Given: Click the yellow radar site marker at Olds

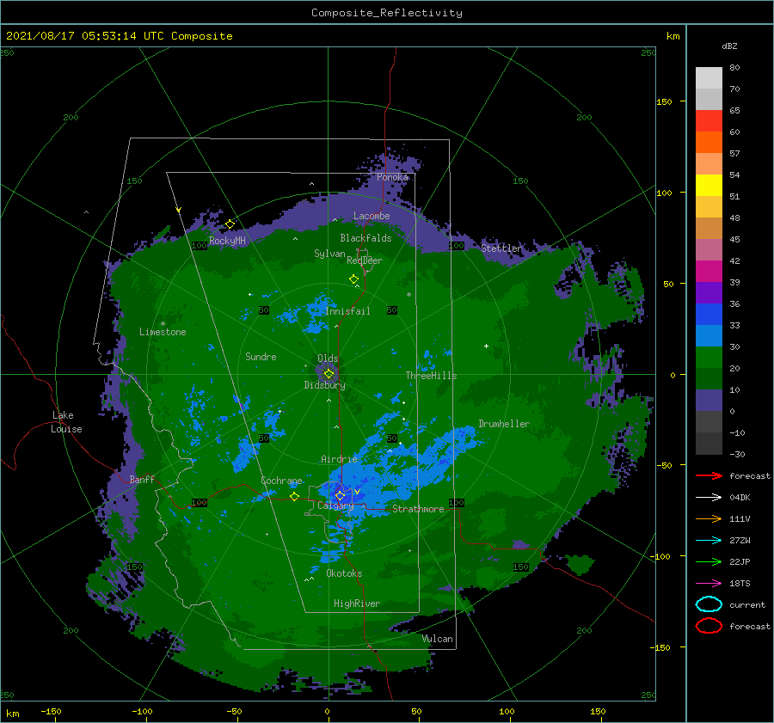Looking at the screenshot, I should 329,374.
